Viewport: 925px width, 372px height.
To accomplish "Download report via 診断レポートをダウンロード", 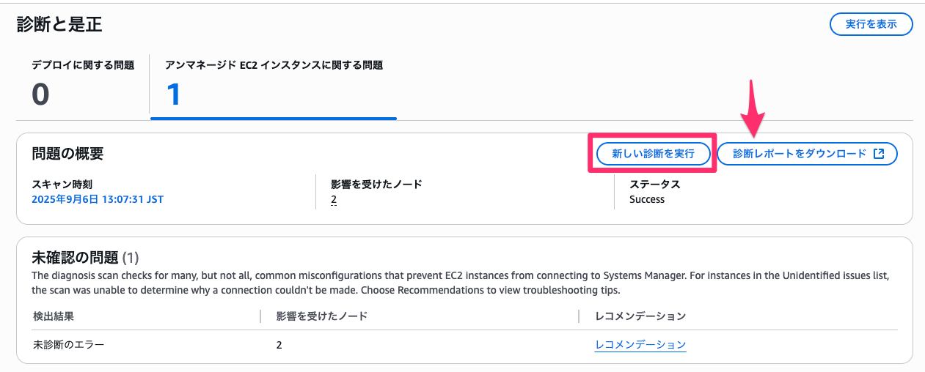I will pyautogui.click(x=807, y=154).
